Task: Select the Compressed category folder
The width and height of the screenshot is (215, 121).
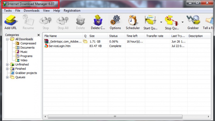Action: [26, 43]
